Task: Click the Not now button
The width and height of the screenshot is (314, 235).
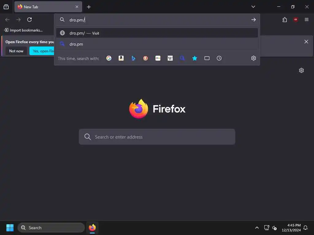Action: 16,51
